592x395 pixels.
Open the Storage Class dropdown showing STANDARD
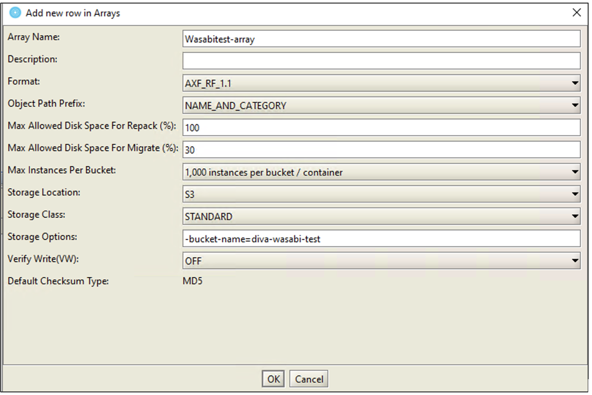coord(381,216)
